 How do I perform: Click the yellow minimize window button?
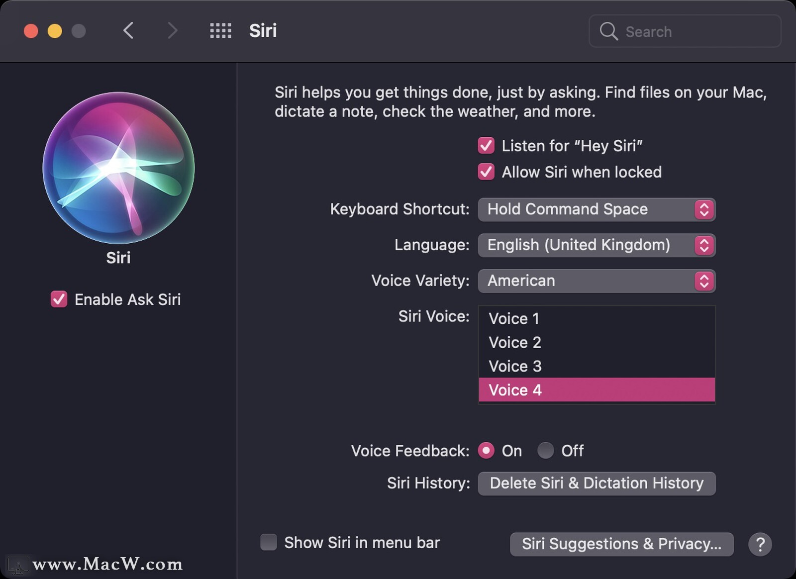[x=55, y=31]
